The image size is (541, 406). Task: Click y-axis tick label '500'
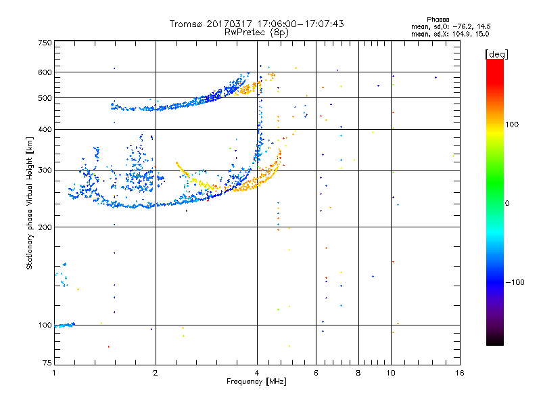click(45, 98)
